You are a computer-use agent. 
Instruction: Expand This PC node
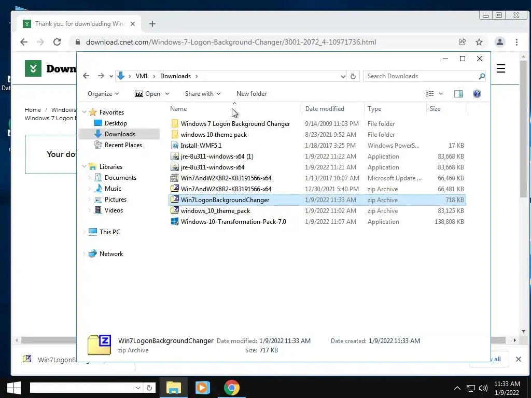pyautogui.click(x=85, y=232)
